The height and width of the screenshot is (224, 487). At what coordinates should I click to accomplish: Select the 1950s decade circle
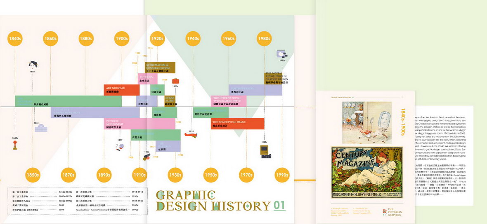211,175
